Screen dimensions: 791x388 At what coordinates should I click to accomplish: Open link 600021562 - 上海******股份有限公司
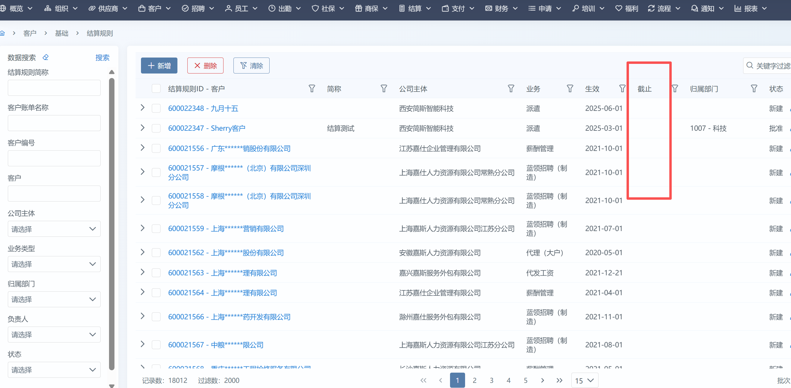(x=226, y=253)
